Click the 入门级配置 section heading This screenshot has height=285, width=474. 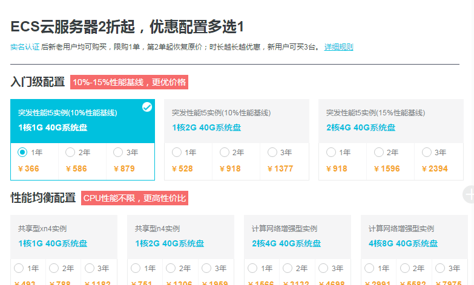[38, 82]
